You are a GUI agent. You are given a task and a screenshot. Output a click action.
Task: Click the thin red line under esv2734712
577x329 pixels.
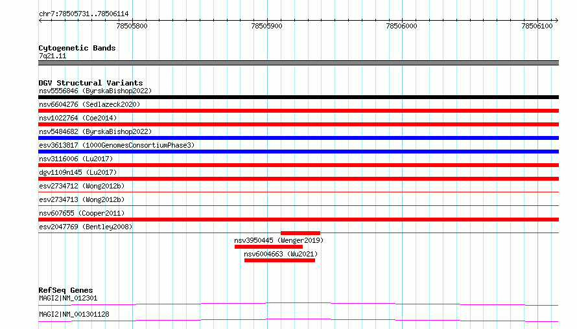[x=298, y=192]
